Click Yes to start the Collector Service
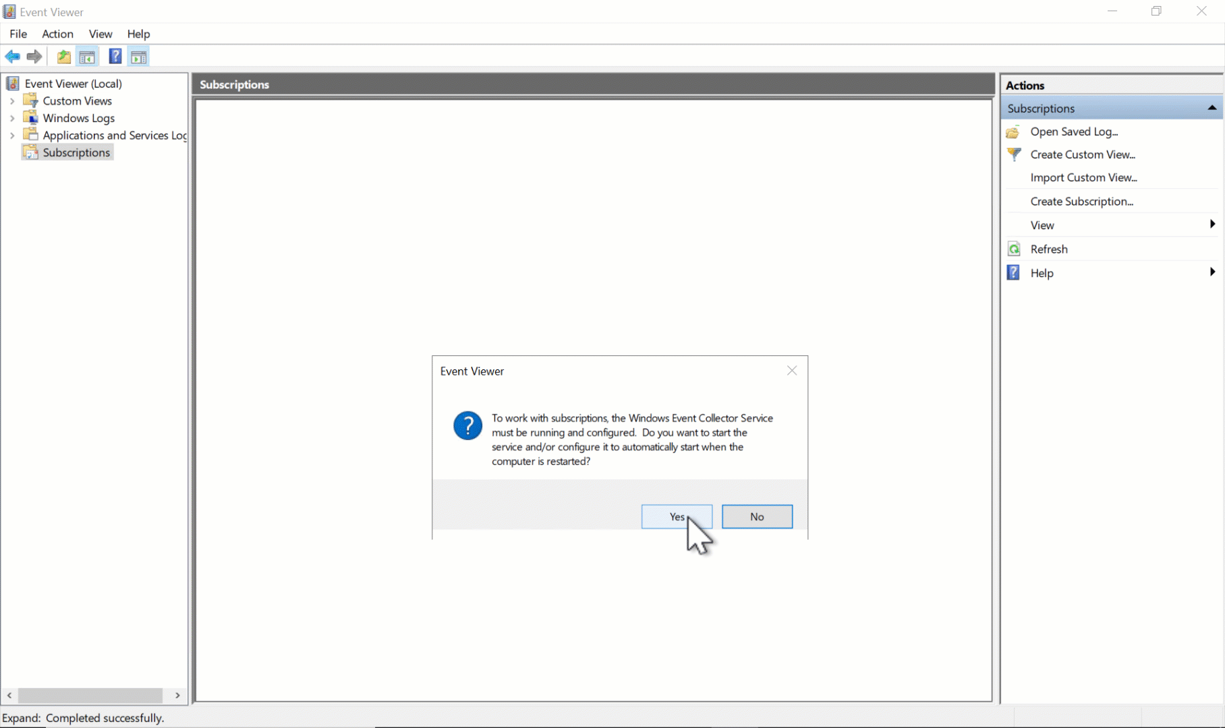 677,516
